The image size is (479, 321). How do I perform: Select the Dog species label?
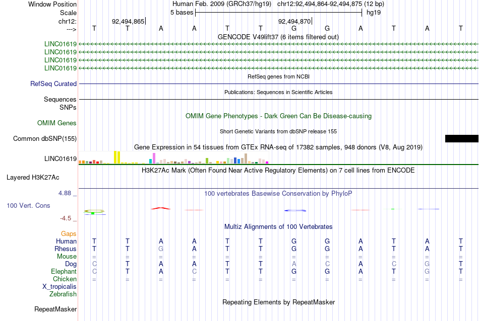click(x=71, y=264)
